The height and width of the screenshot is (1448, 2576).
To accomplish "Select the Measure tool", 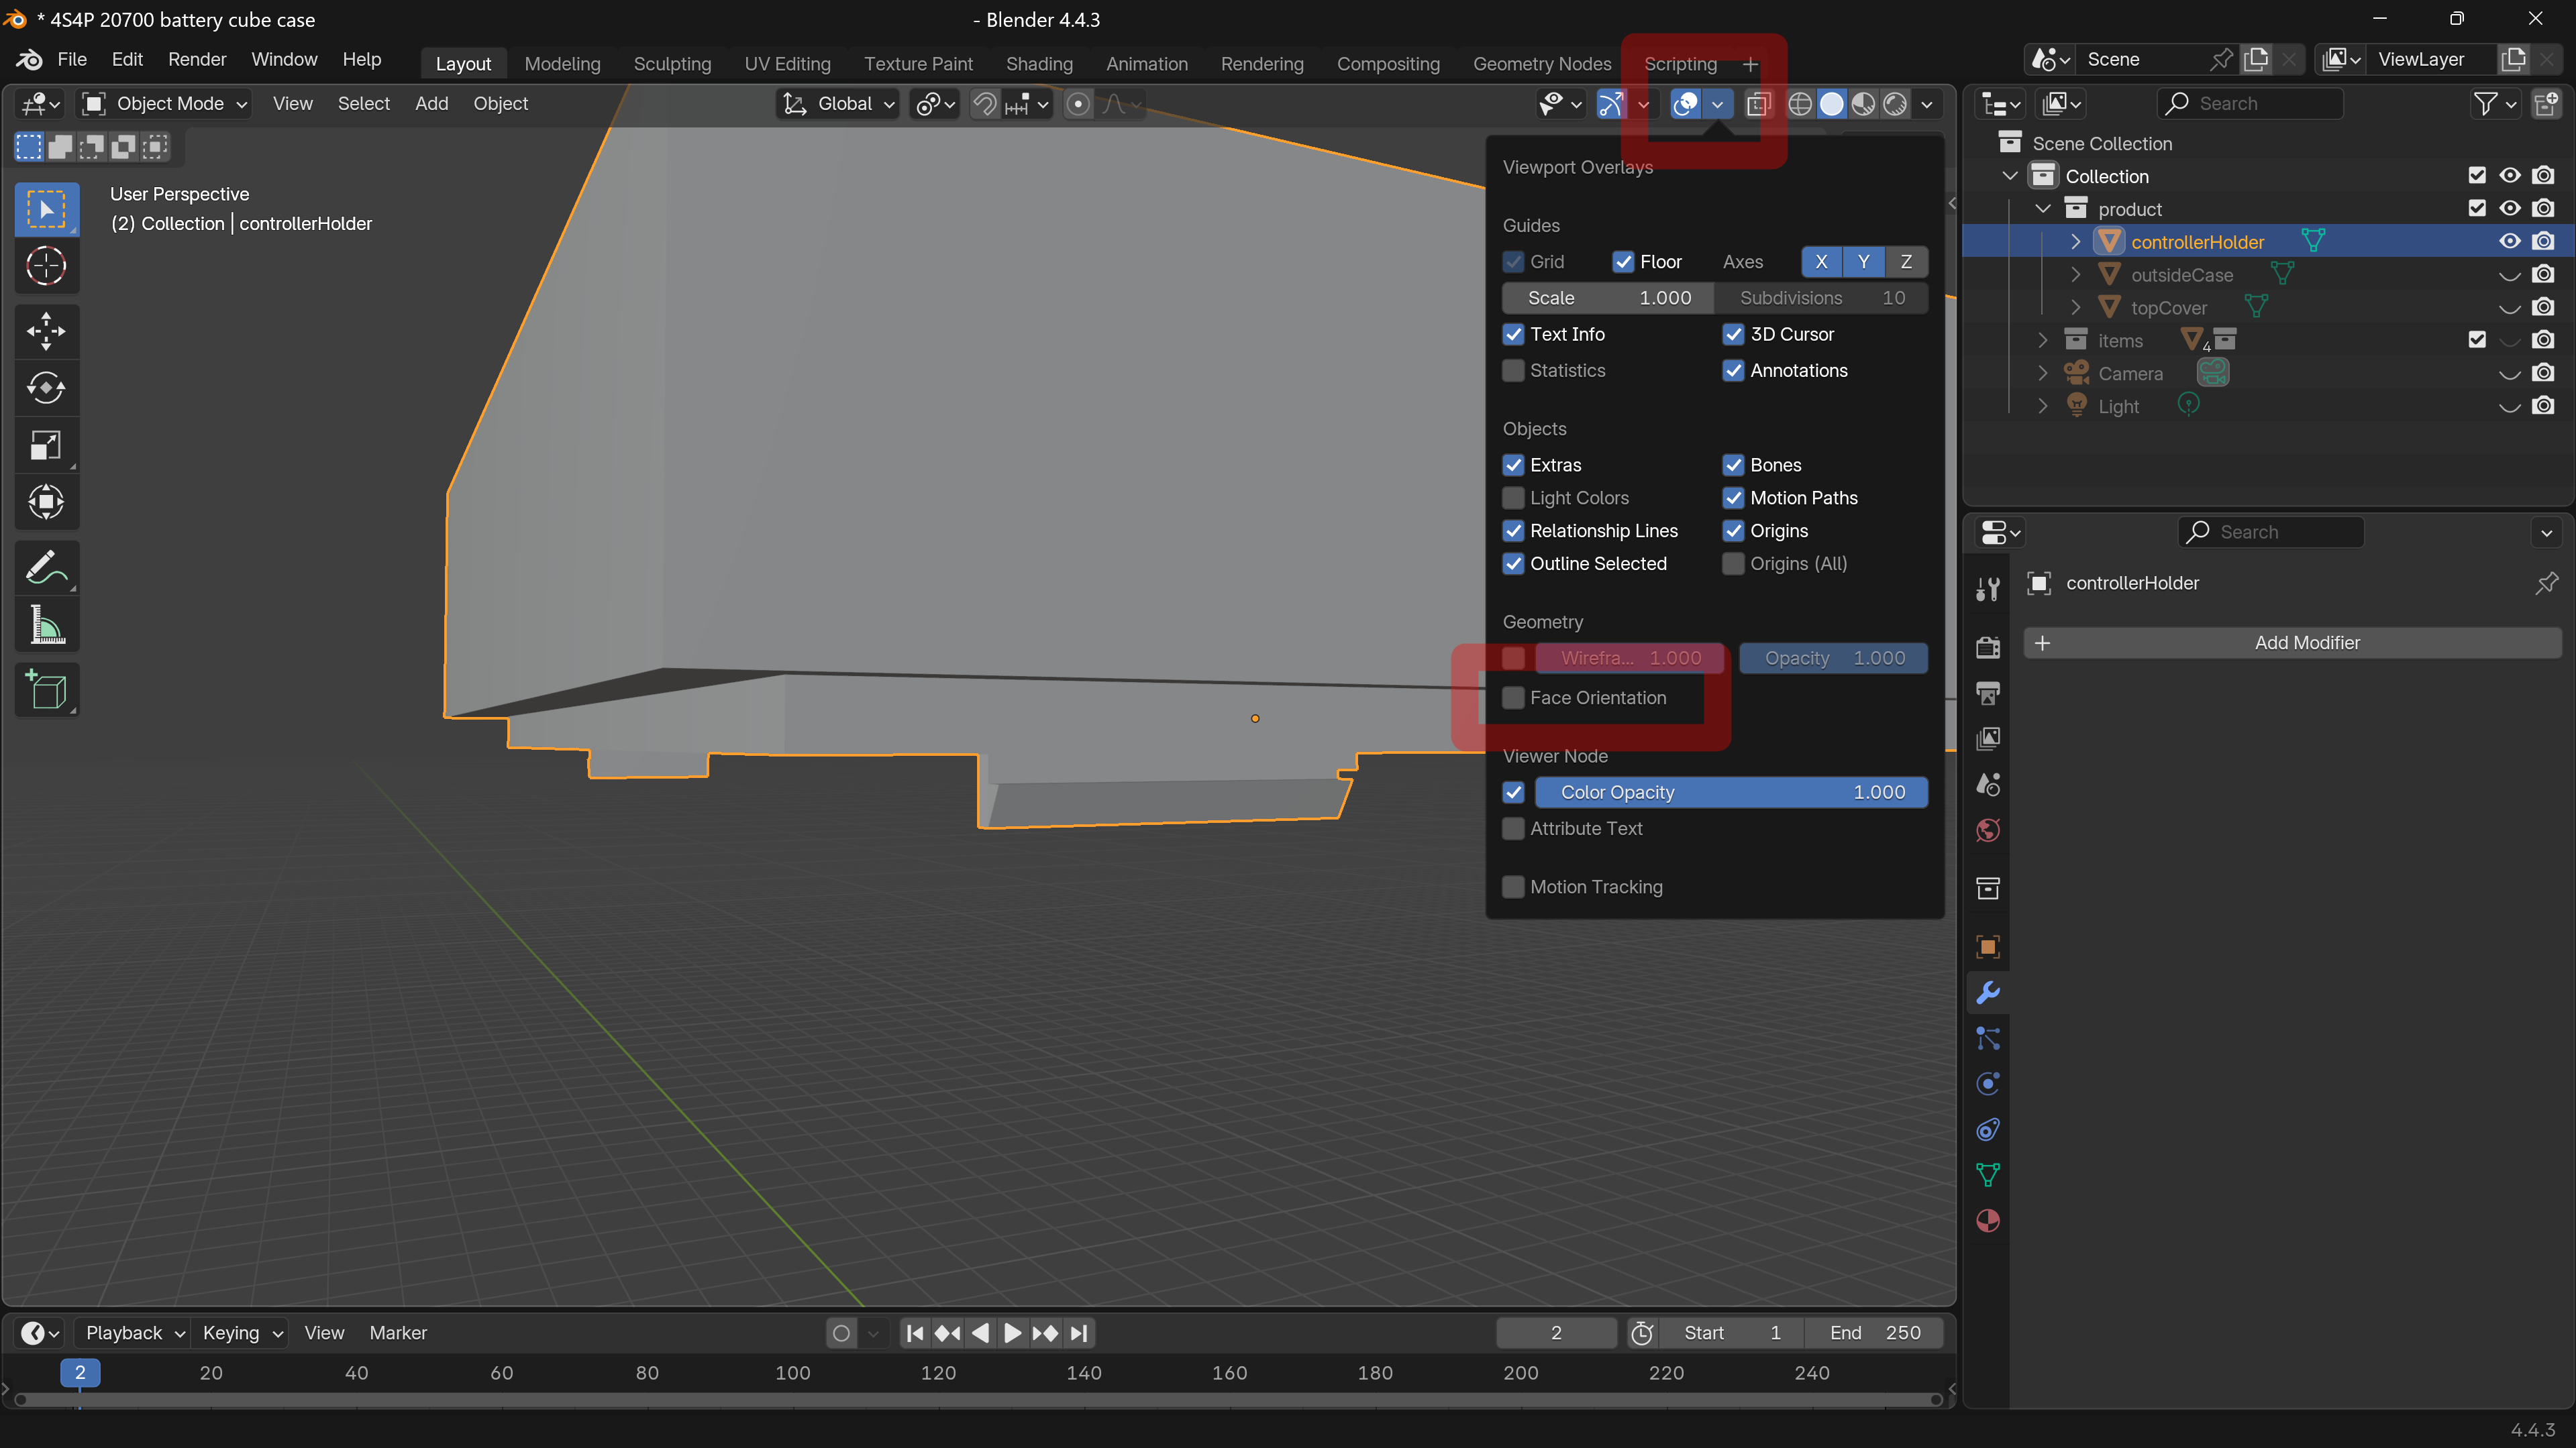I will [x=46, y=626].
